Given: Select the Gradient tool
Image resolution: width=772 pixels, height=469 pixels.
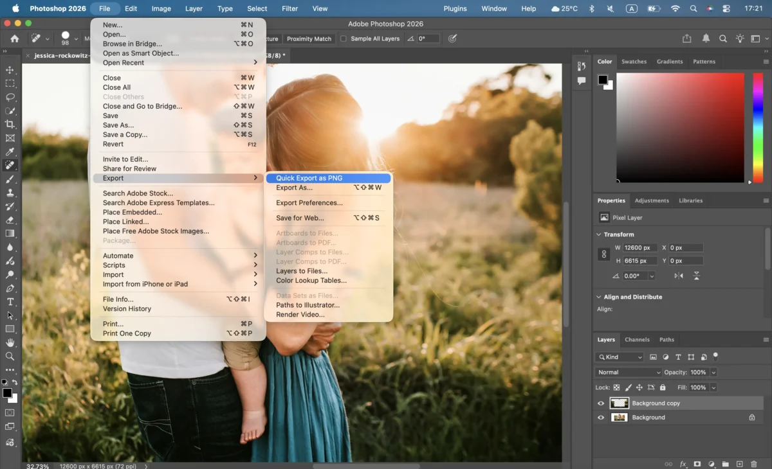Looking at the screenshot, I should click(x=10, y=233).
